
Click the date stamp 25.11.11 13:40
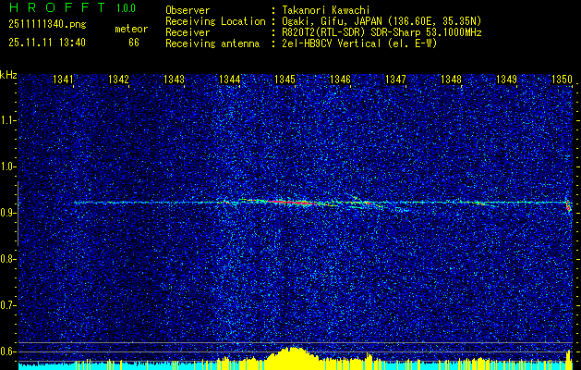click(x=47, y=43)
